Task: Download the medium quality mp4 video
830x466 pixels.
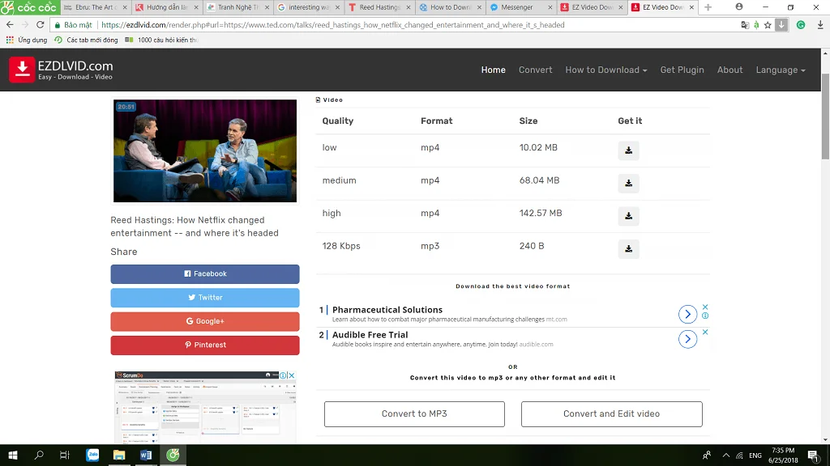Action: [x=628, y=184]
